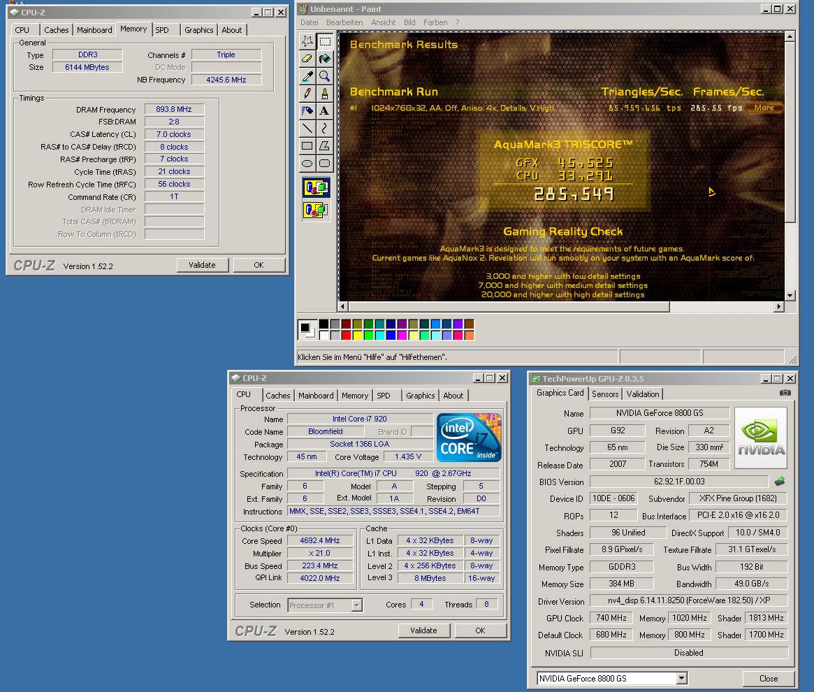Select the Polygon shape tool
This screenshot has height=692, width=814.
pyautogui.click(x=325, y=146)
